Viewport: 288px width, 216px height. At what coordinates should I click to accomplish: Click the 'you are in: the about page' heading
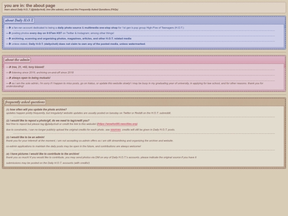30,5
